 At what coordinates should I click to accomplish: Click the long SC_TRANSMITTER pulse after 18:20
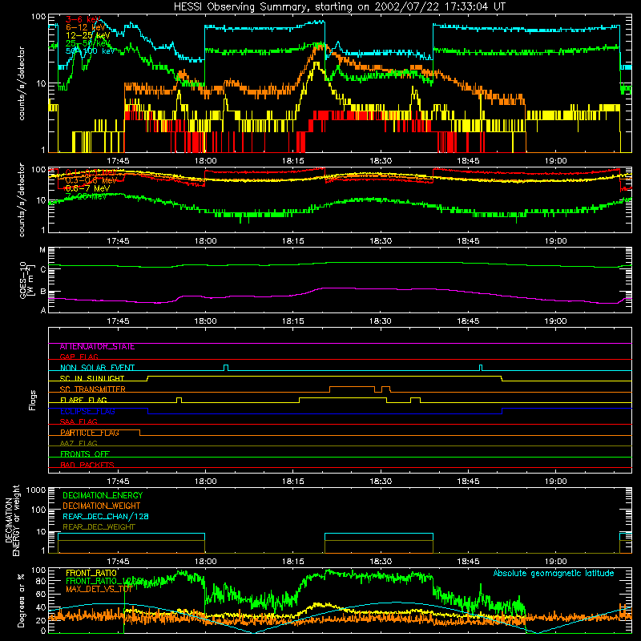[x=352, y=389]
